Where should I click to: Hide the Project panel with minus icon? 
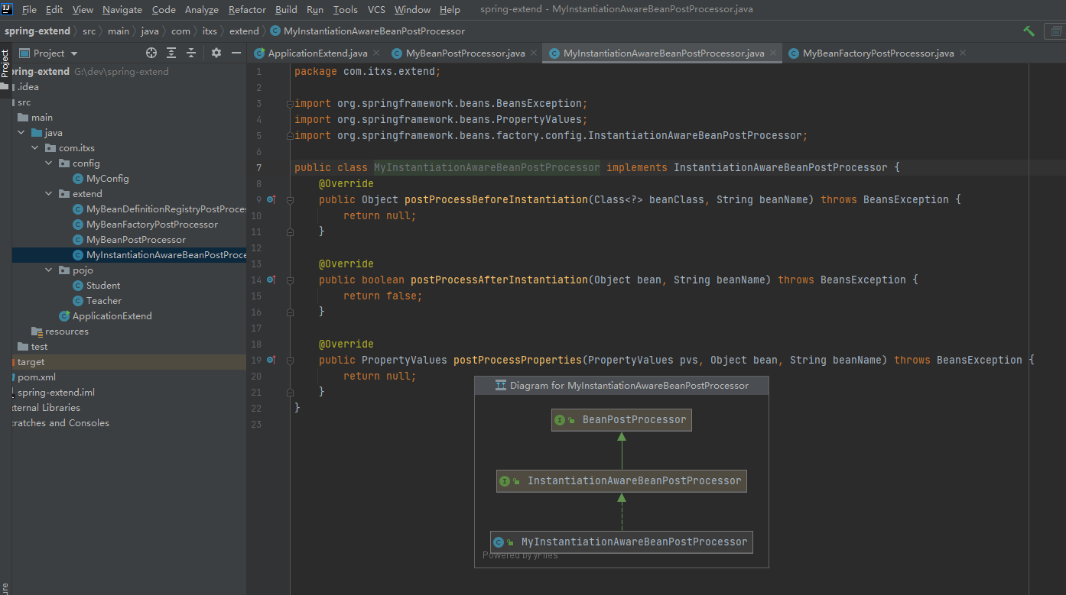pos(236,53)
